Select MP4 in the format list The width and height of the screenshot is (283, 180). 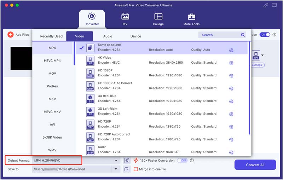52,48
